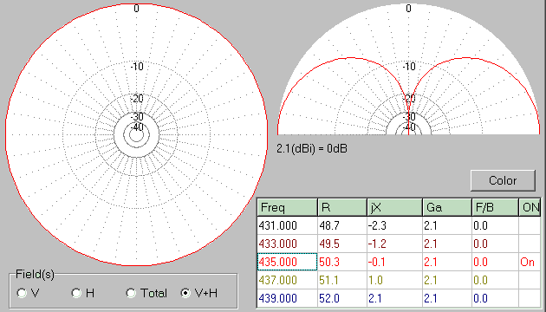Click the 50.3 resistance value cell

[342, 262]
